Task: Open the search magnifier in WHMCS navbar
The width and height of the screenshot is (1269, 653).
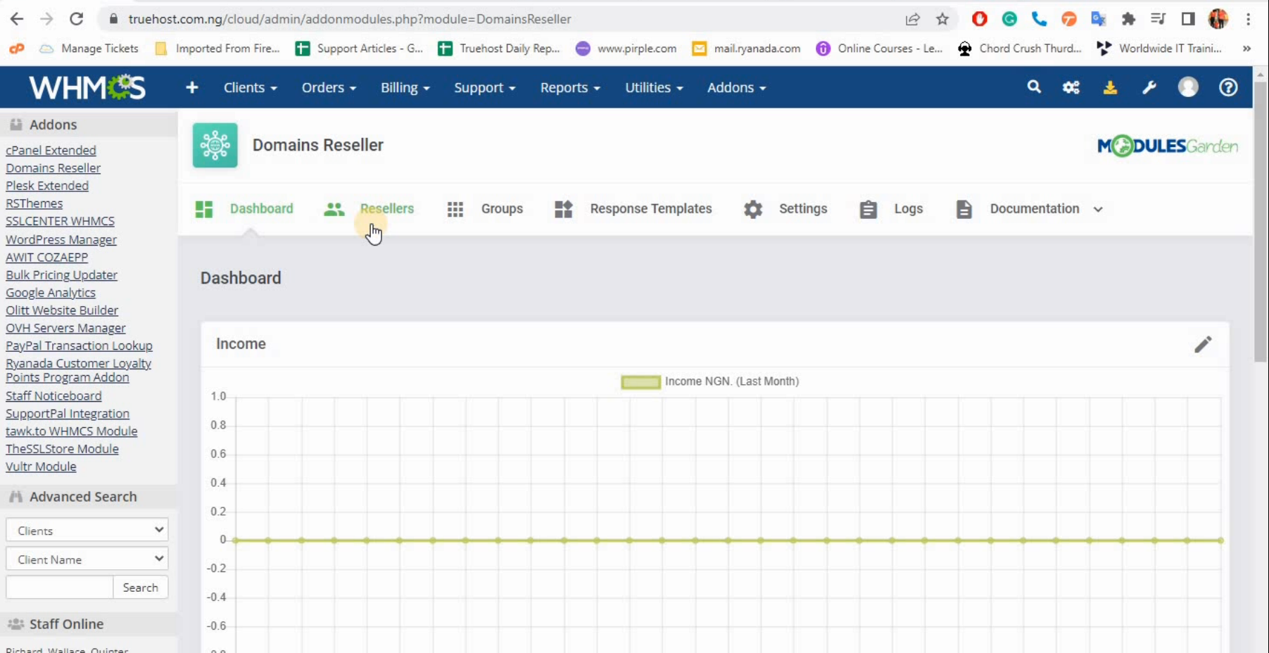Action: [x=1033, y=87]
